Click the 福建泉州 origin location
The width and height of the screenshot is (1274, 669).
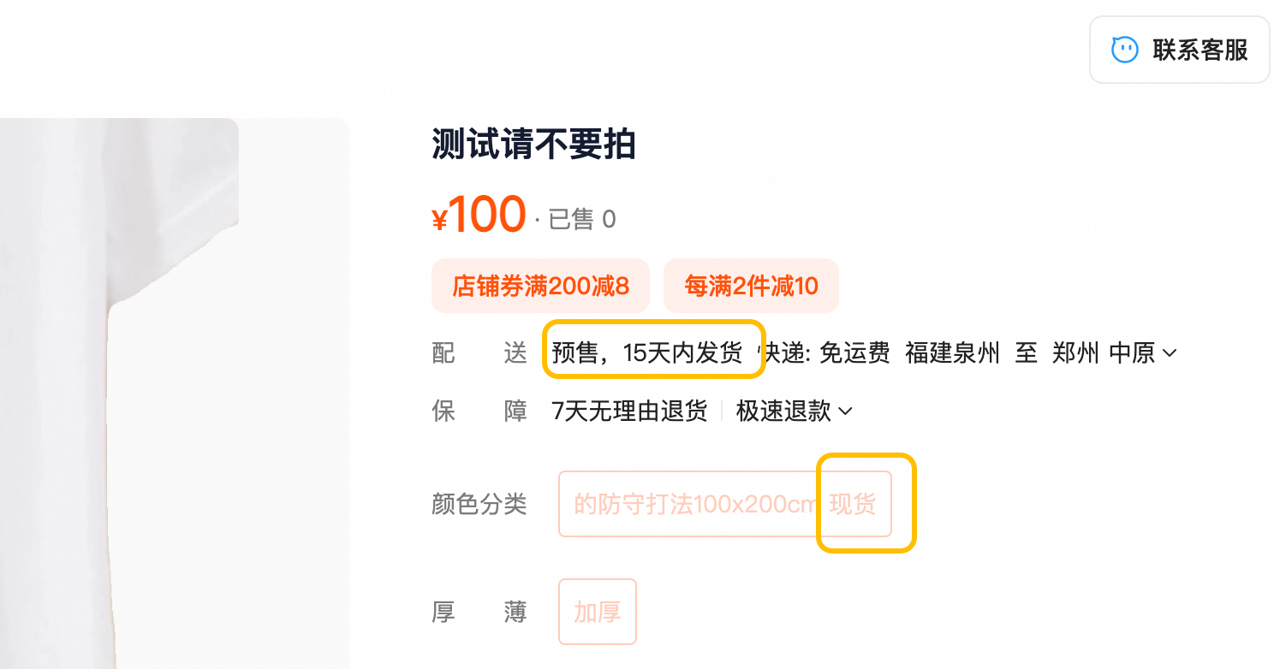pos(952,352)
